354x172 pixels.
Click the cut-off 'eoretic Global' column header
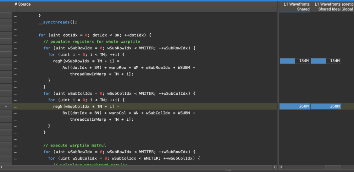tap(347, 7)
